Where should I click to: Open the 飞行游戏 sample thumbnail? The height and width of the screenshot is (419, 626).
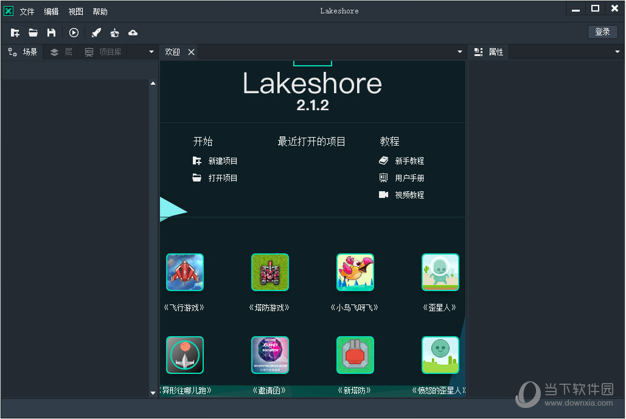click(185, 272)
